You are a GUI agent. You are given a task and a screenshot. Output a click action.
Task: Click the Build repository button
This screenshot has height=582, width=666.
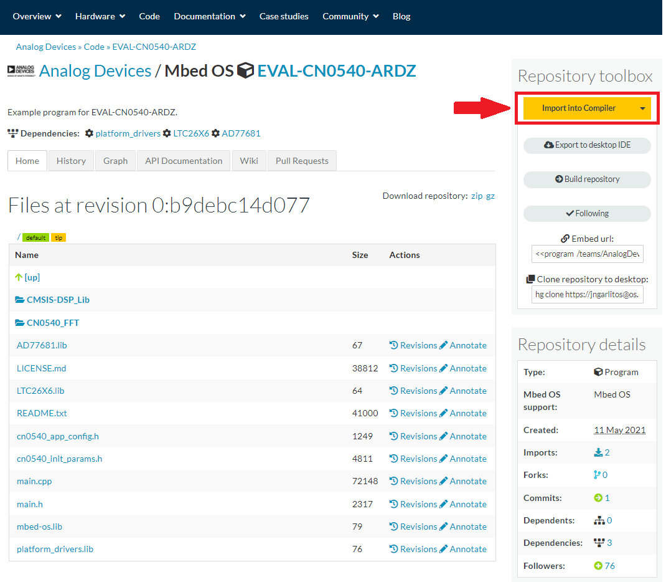587,179
